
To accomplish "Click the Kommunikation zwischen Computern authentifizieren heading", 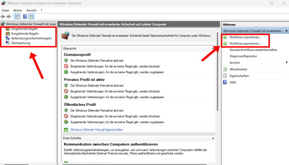I will pyautogui.click(x=111, y=144).
